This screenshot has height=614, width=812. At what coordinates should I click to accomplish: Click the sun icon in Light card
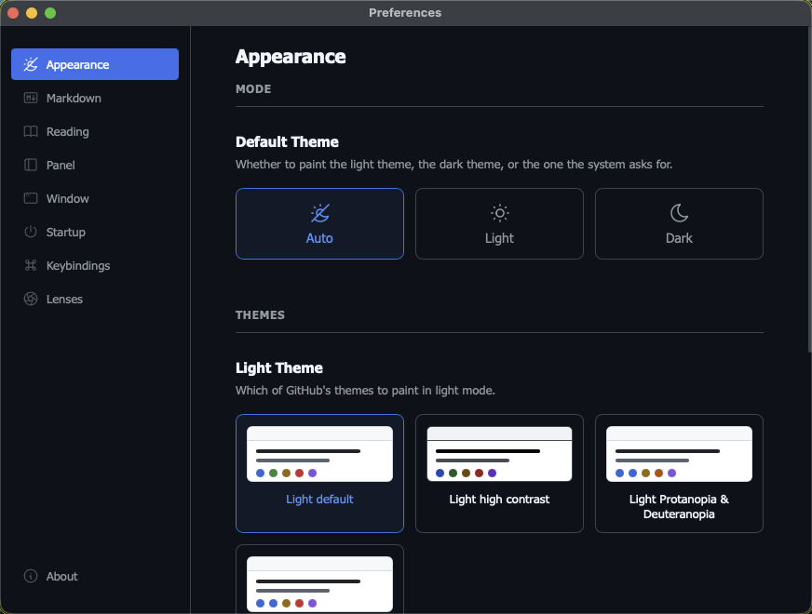(x=499, y=213)
